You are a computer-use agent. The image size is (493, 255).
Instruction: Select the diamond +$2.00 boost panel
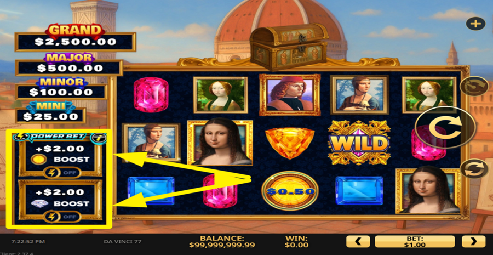[60, 200]
